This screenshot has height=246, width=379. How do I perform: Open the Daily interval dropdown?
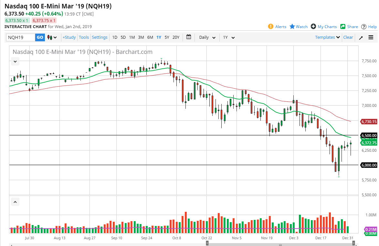click(207, 37)
